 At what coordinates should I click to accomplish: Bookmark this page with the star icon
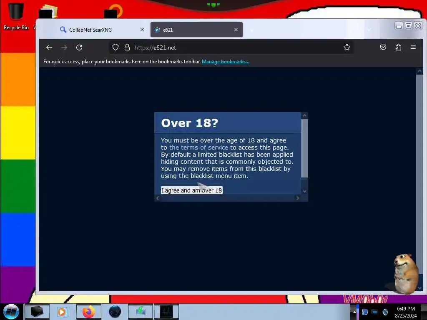pyautogui.click(x=347, y=47)
